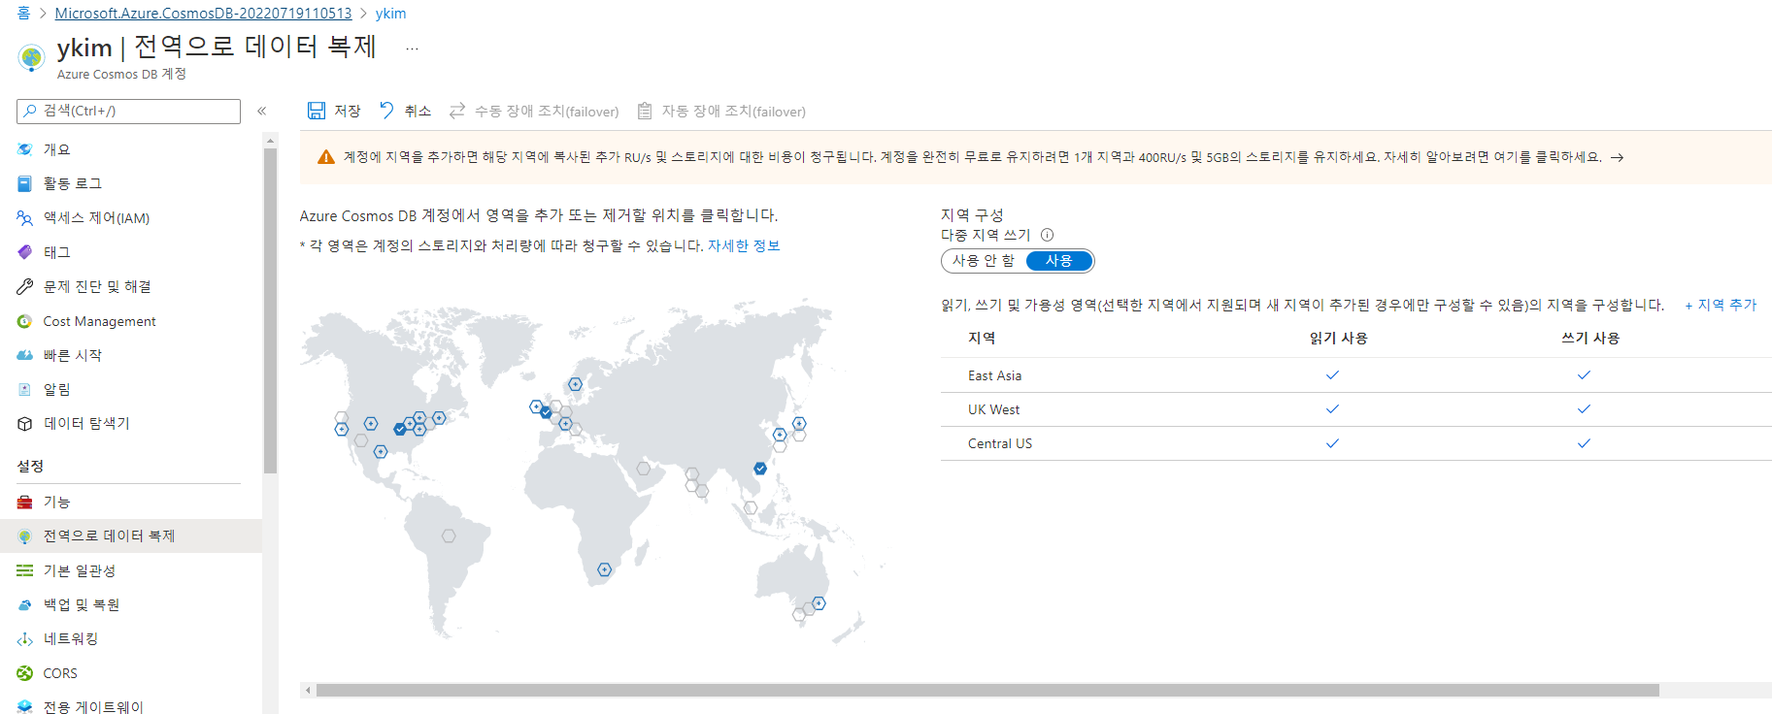
Task: Open Quick start (빠른 시작) cloud icon
Action: pyautogui.click(x=25, y=355)
